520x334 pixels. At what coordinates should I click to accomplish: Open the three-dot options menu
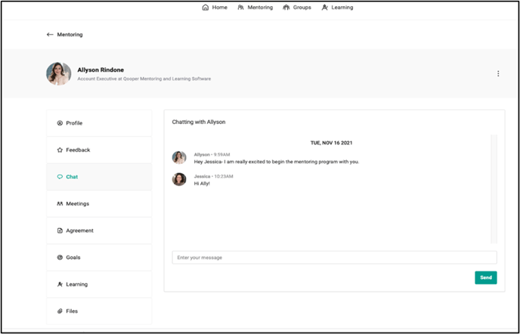pos(498,73)
